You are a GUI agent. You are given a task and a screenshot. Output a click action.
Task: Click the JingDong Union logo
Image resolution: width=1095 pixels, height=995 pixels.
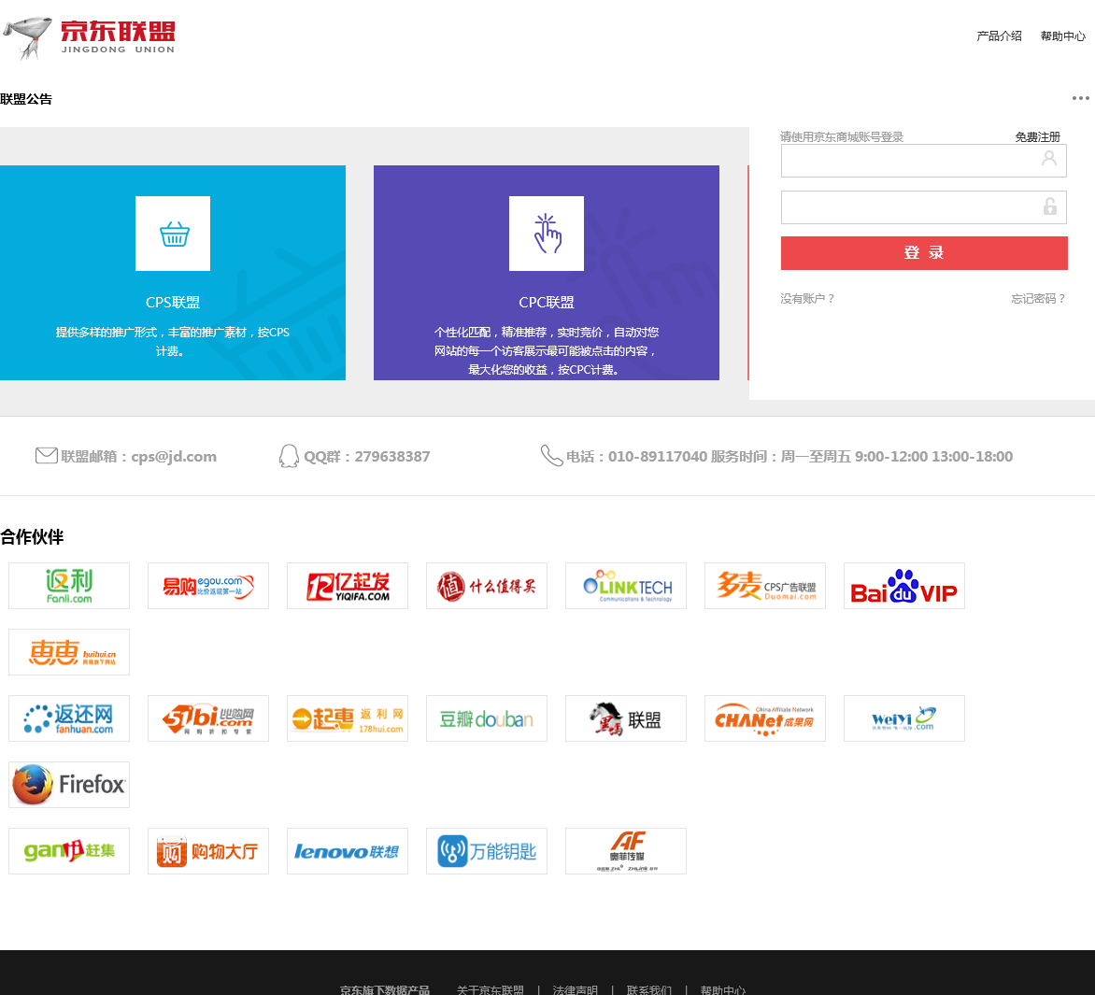coord(89,37)
